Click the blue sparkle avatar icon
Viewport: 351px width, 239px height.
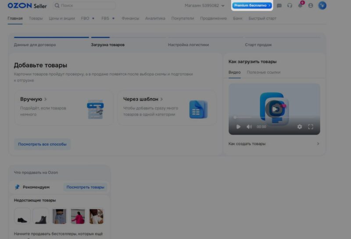[x=322, y=5]
